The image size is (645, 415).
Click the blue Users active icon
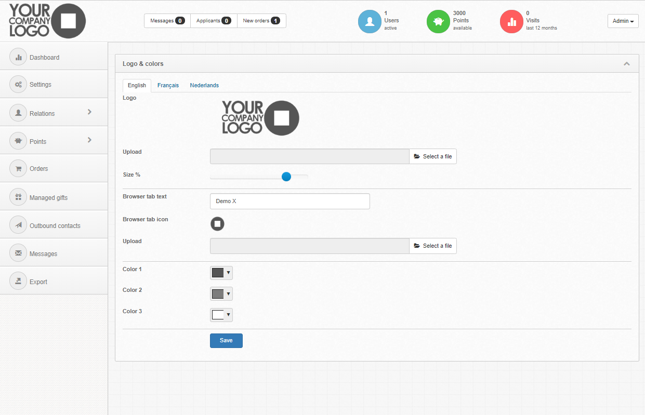click(x=370, y=21)
